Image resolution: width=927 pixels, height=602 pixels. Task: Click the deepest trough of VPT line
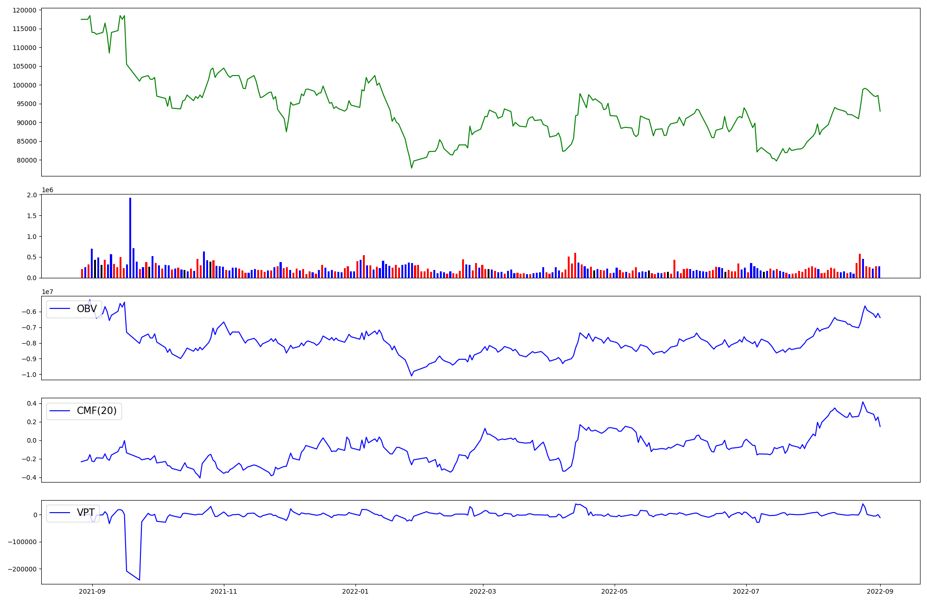click(x=139, y=580)
